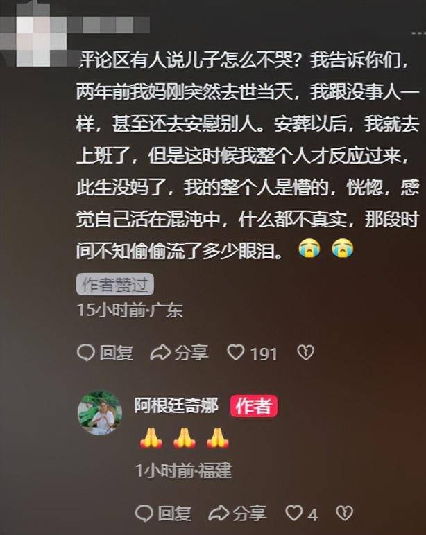Open the username 阿根廷奇娜
This screenshot has height=535, width=426.
[176, 405]
